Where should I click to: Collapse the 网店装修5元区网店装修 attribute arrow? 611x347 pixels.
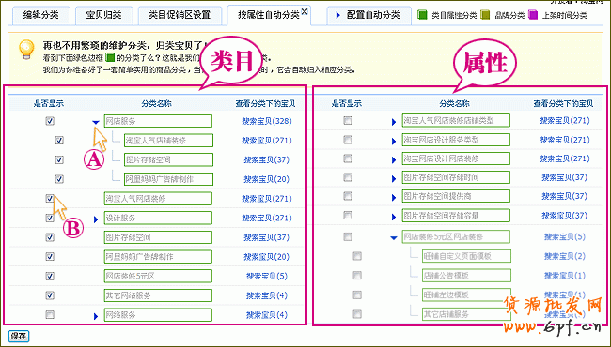point(394,238)
